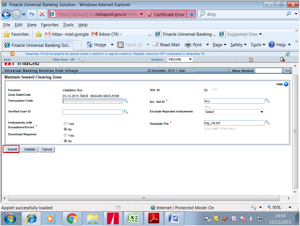Open the A/c. Set ID lookup magnifier
The height and width of the screenshot is (226, 300).
[x=268, y=100]
